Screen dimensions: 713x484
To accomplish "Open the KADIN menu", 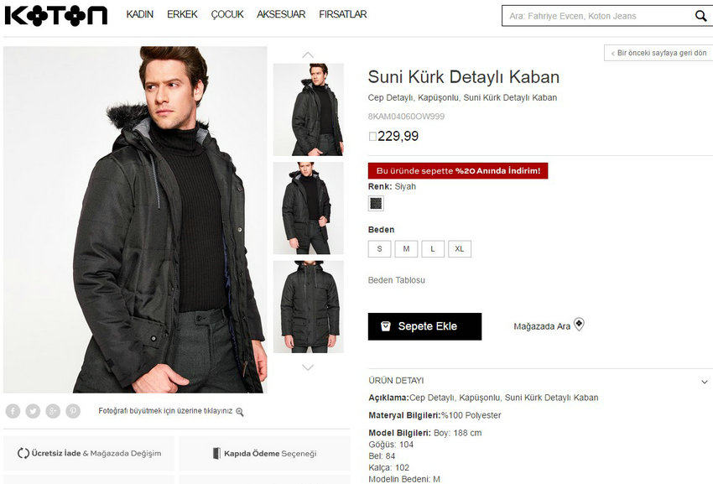I will 139,14.
